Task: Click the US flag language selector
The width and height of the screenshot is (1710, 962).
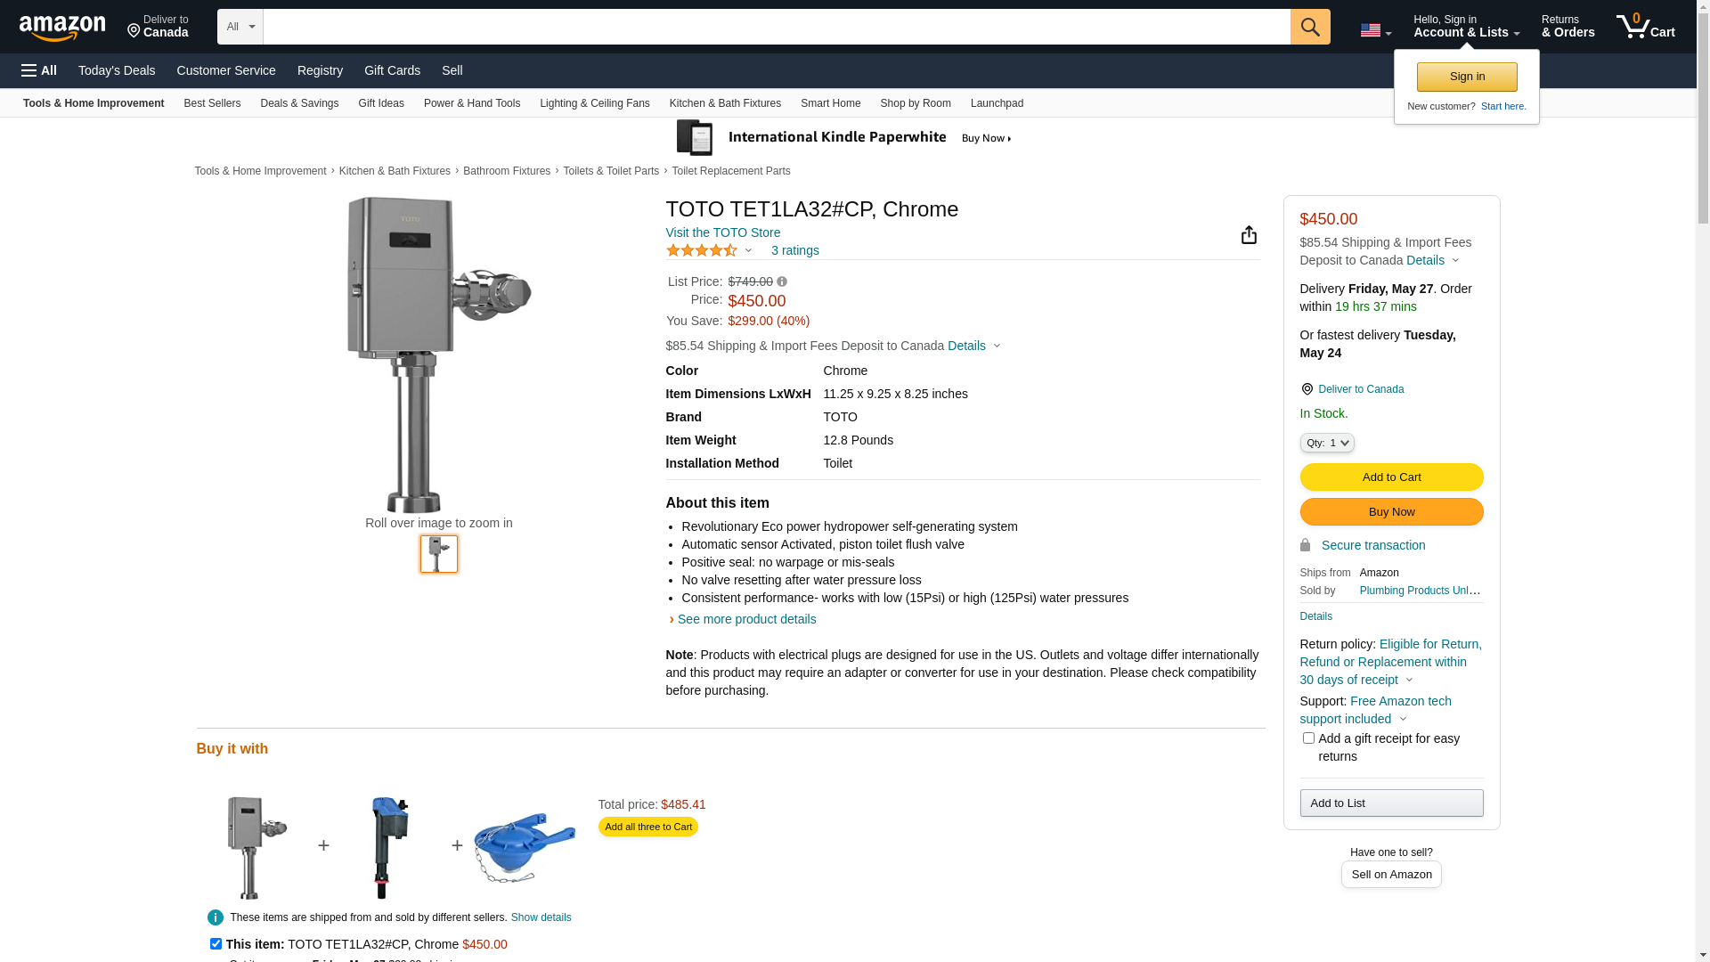Action: pyautogui.click(x=1375, y=30)
